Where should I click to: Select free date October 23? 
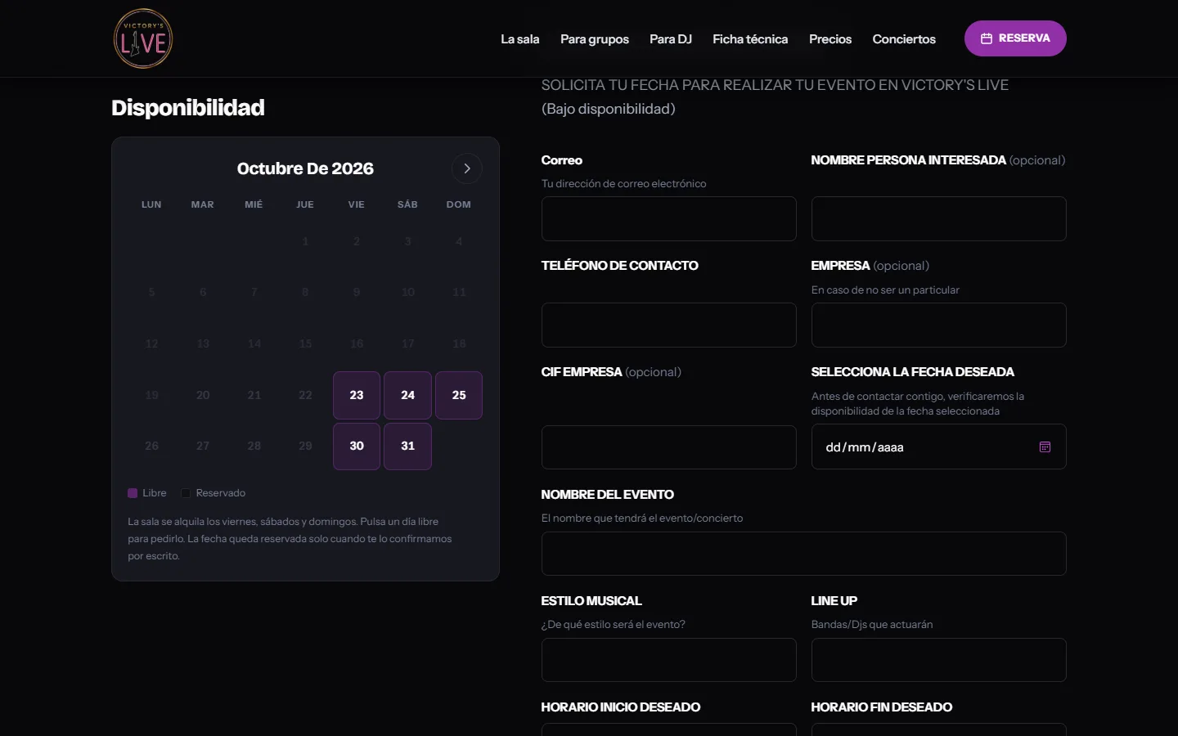coord(357,395)
